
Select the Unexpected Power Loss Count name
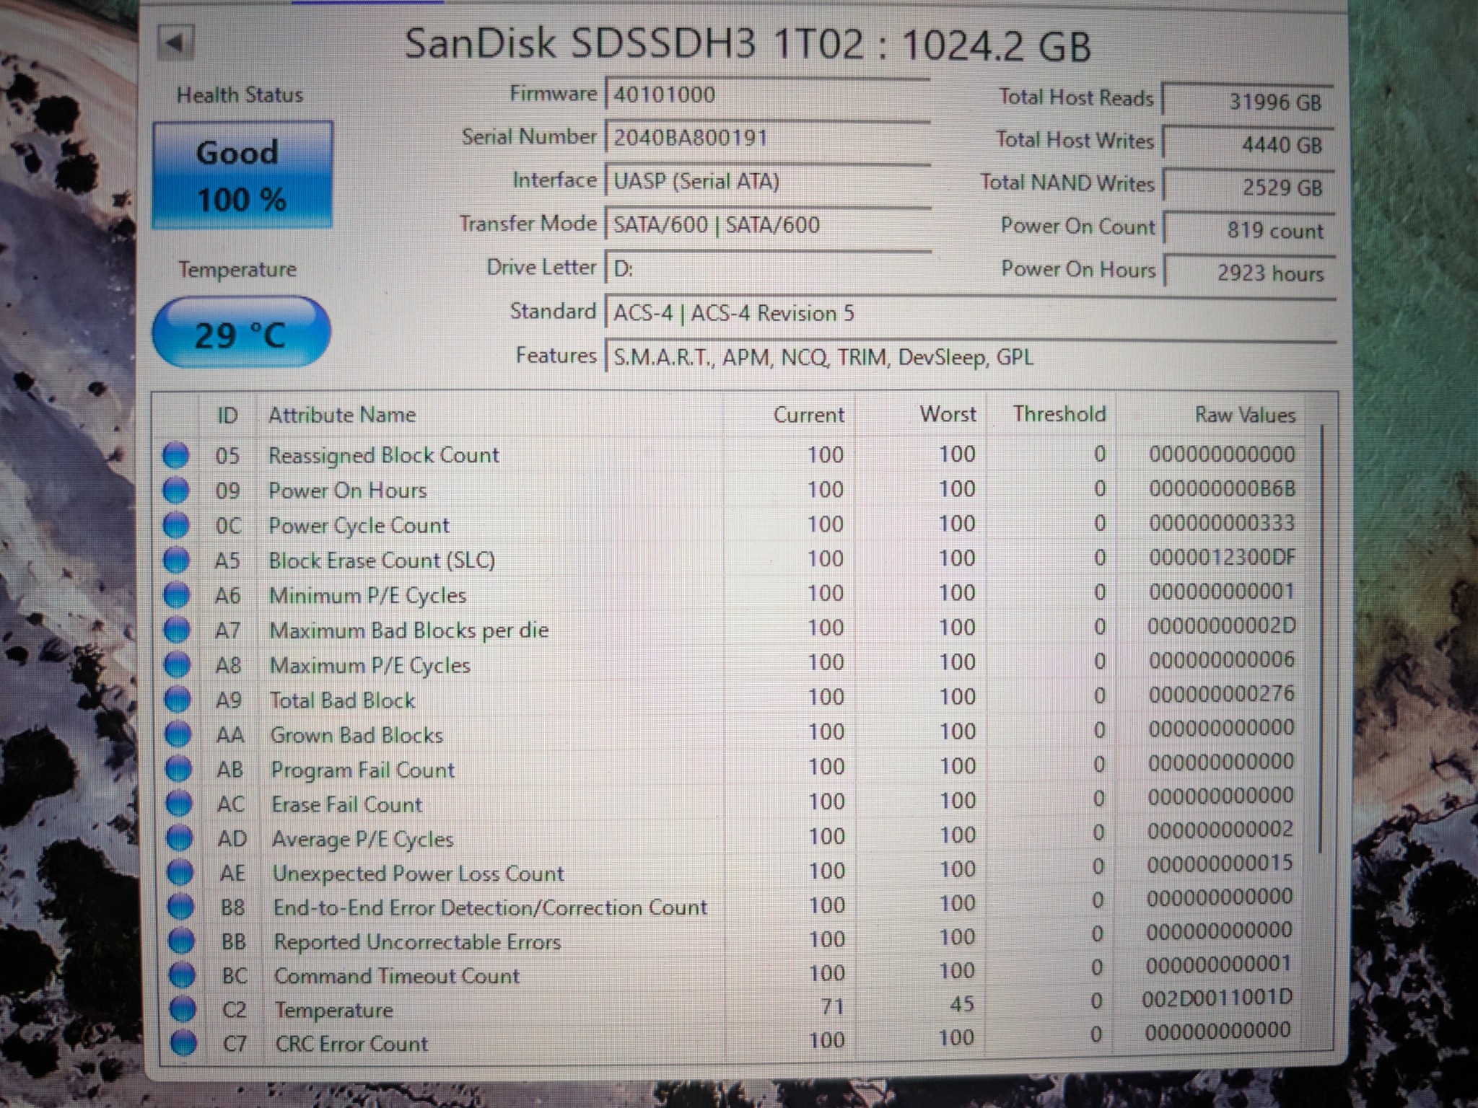(x=418, y=874)
